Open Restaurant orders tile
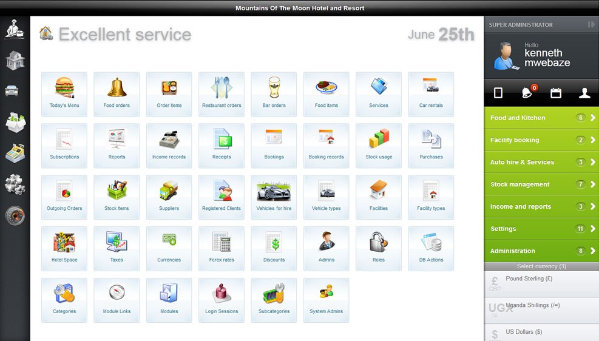This screenshot has width=599, height=341. 222,94
